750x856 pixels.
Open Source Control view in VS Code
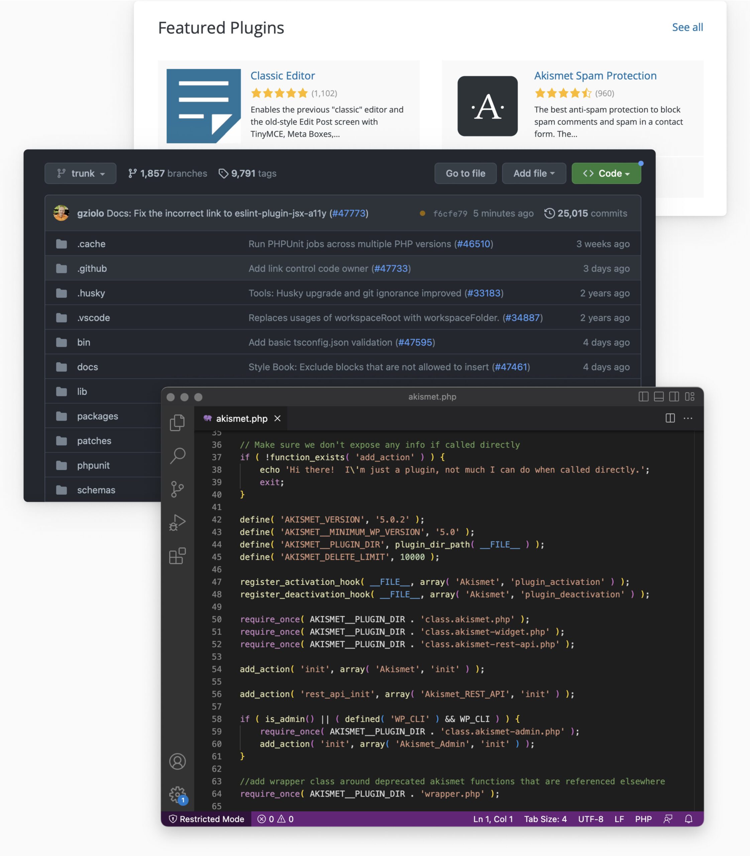(178, 489)
